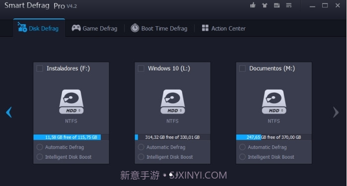Click NTFS label under Instaladores (F:)
This screenshot has height=186, width=347.
click(71, 121)
